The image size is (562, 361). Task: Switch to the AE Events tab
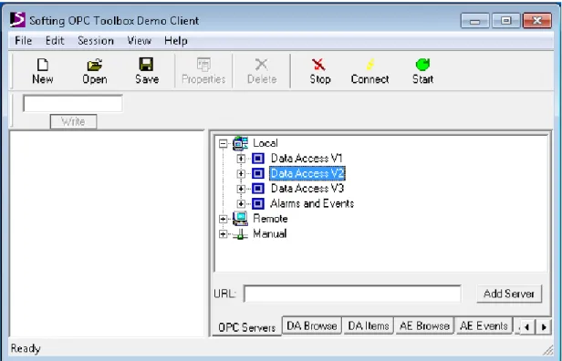[x=484, y=325]
